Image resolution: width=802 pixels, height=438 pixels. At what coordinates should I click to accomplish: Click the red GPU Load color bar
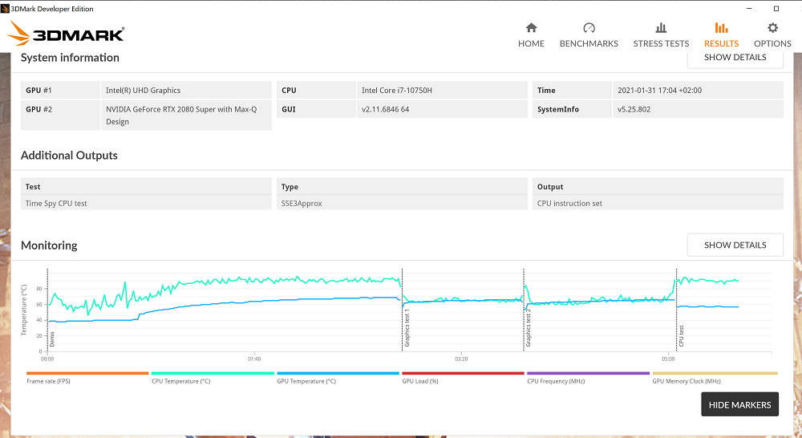[463, 374]
